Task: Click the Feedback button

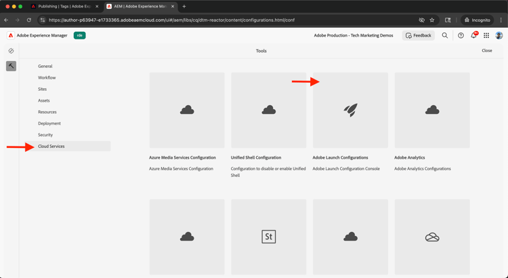Action: [419, 35]
